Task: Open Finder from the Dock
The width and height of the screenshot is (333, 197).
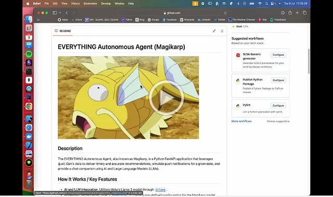Action: [29, 19]
